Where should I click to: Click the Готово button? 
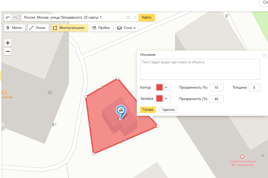148,110
